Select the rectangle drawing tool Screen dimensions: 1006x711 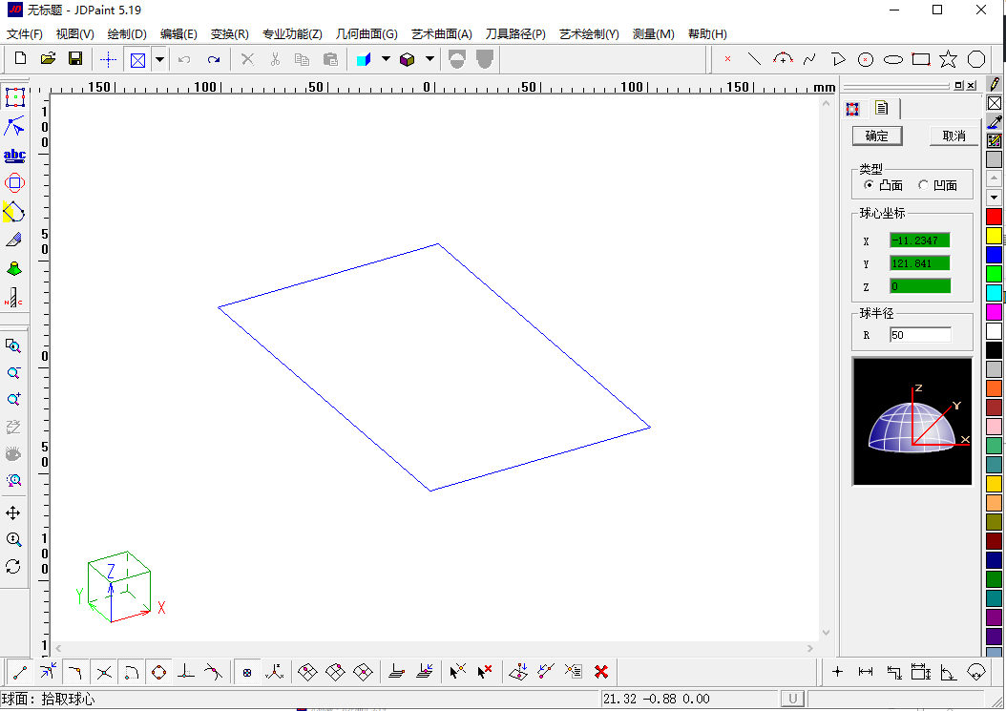(921, 60)
